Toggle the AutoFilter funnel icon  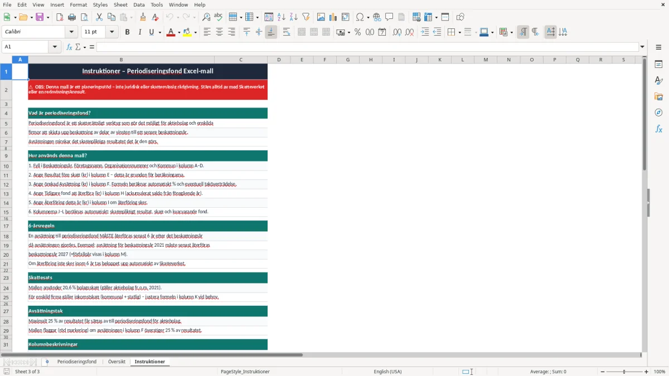coord(306,17)
